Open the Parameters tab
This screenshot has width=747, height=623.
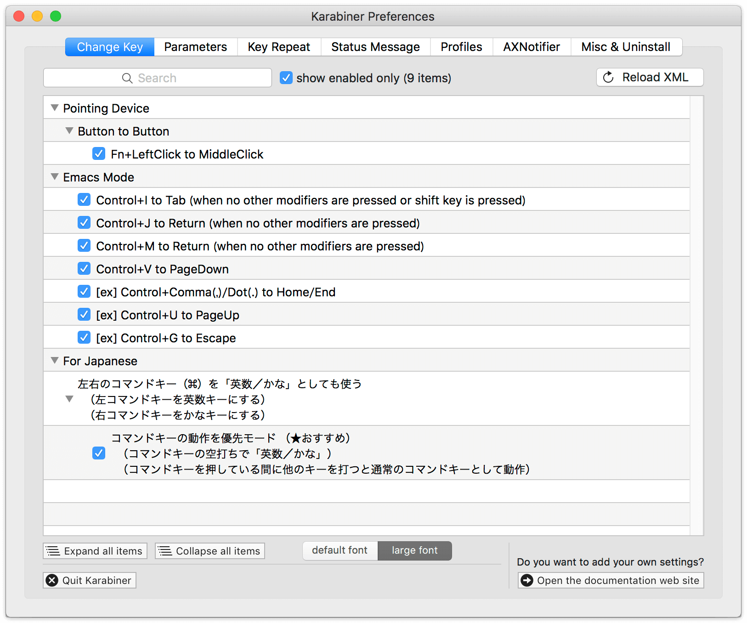point(196,47)
